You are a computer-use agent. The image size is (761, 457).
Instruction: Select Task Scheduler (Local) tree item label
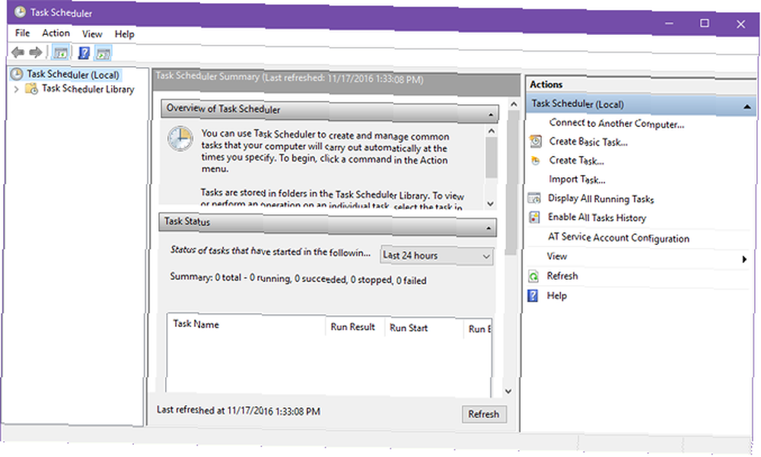73,75
